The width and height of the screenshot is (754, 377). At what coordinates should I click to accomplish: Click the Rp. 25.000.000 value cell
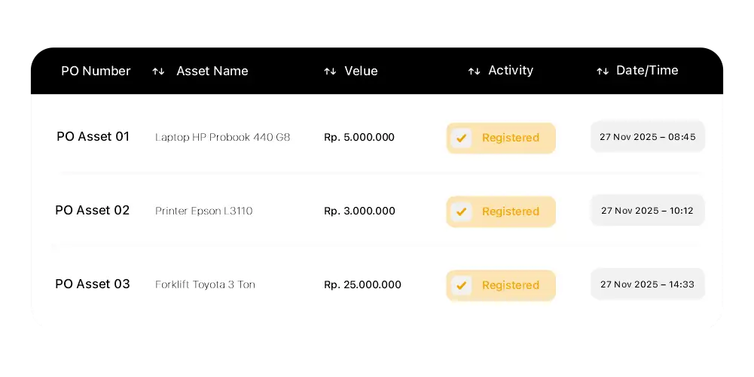pyautogui.click(x=362, y=285)
